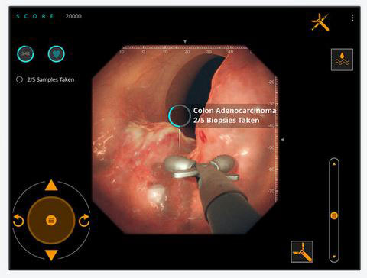Click the vertical slider's top arrow
367x278 pixels.
[334, 164]
